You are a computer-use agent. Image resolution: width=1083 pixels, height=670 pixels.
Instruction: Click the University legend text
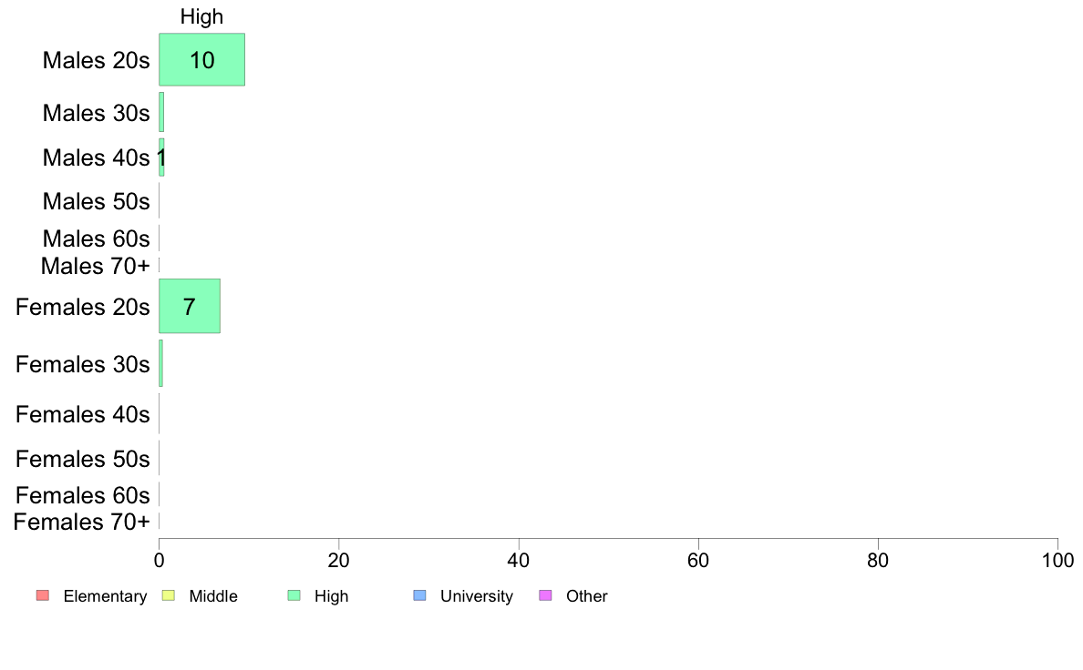click(477, 596)
